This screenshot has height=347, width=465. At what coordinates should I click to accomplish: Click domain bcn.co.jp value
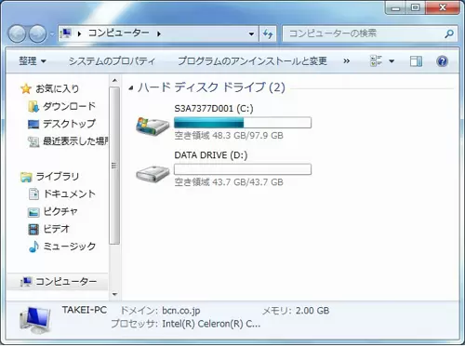(181, 311)
